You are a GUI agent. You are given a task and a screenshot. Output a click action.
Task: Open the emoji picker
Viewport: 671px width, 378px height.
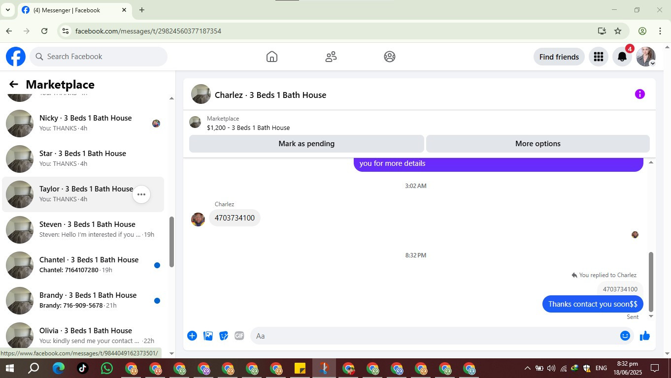tap(625, 336)
